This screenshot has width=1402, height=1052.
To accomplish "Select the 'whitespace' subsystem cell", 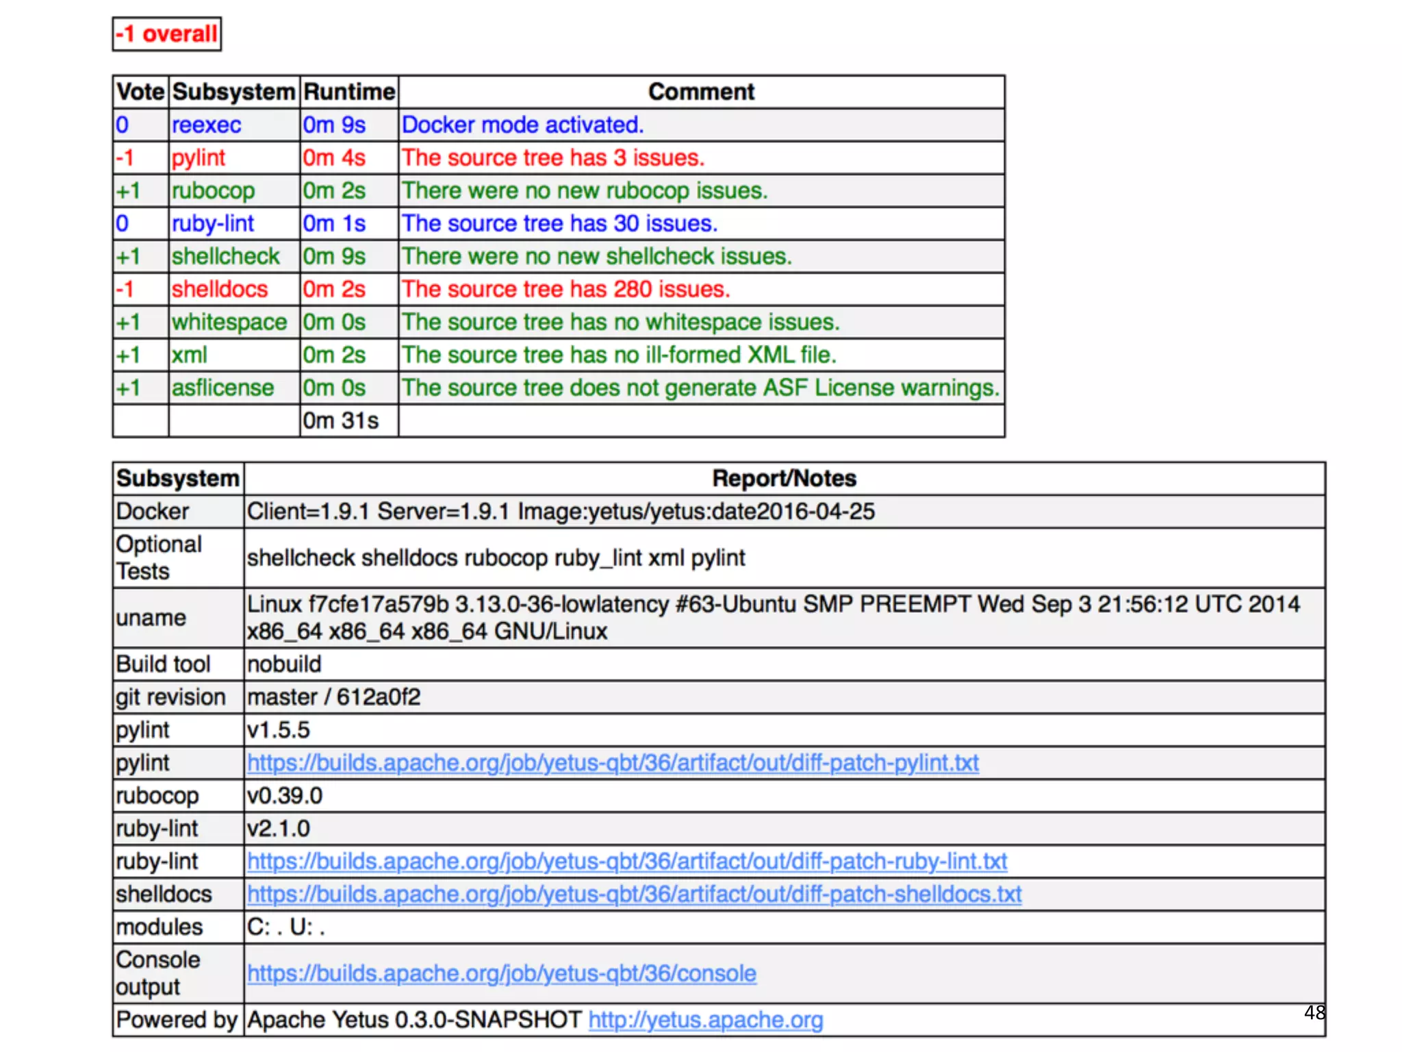I will (234, 323).
